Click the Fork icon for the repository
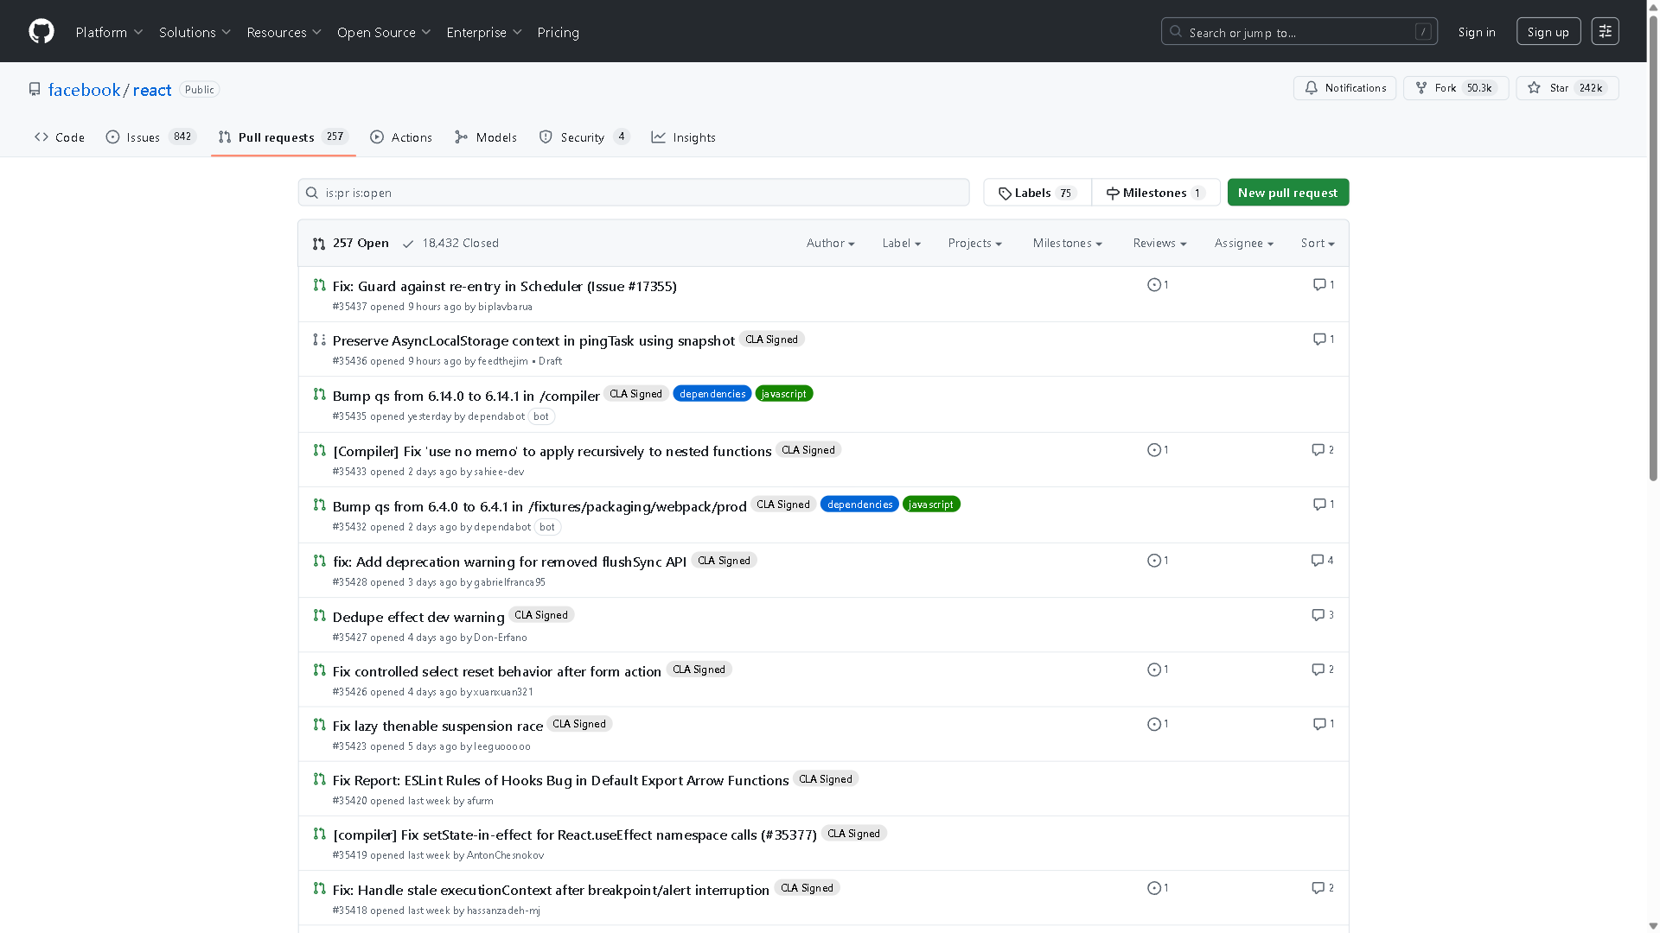Screen dimensions: 1660x933 point(1421,87)
